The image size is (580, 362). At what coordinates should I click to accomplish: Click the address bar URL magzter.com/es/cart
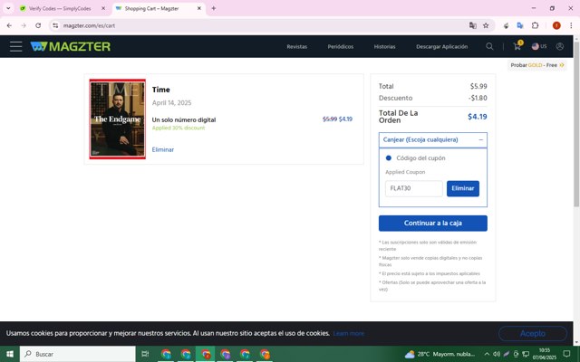89,25
